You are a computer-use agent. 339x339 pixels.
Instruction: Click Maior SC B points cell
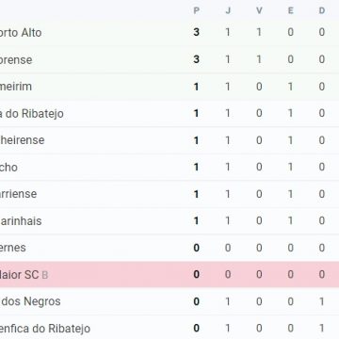tap(197, 275)
